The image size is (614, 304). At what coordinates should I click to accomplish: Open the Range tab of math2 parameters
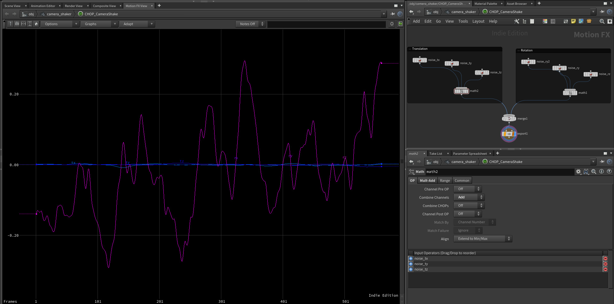[445, 181]
